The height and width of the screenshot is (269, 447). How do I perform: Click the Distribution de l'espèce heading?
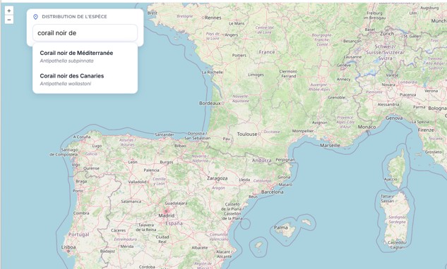point(74,16)
